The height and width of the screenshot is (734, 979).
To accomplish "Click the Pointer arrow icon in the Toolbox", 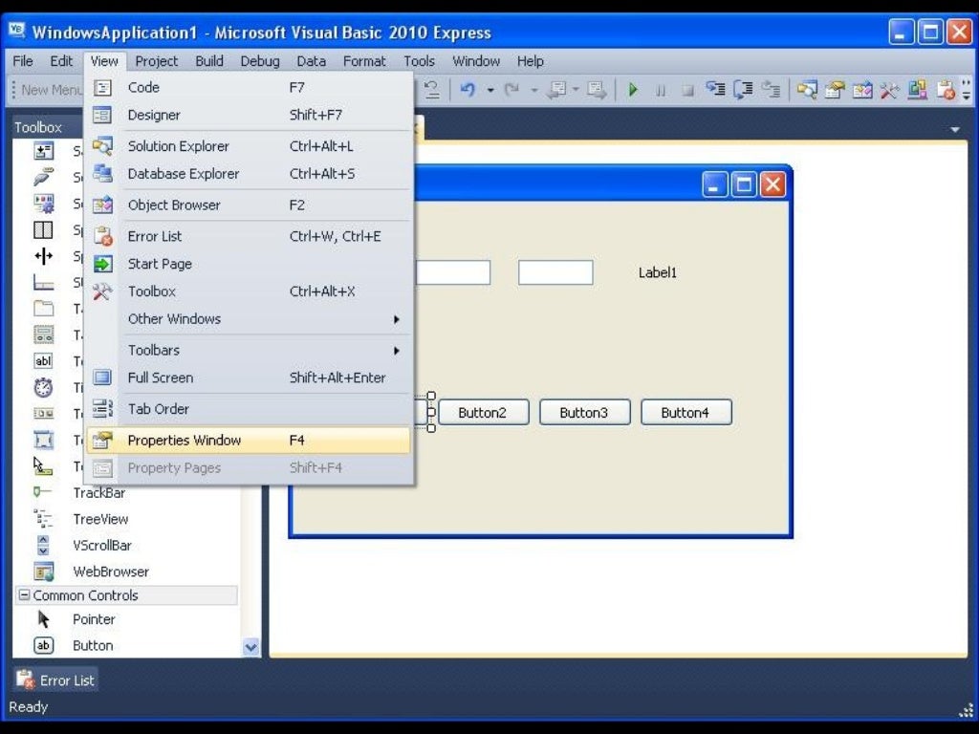I will [43, 619].
